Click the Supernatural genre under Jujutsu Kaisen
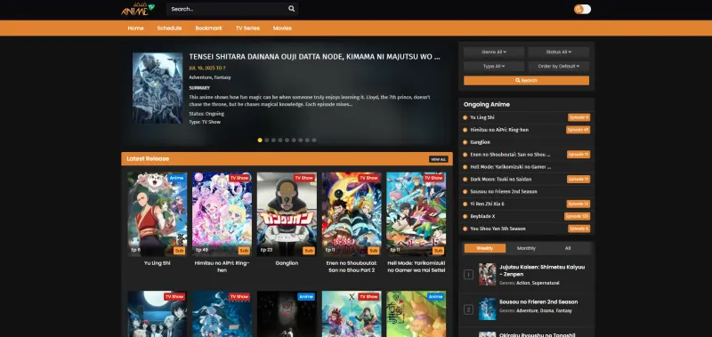 coord(546,283)
